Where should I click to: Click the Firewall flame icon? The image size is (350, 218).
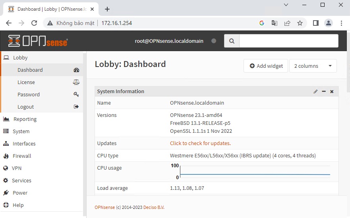pyautogui.click(x=6, y=156)
